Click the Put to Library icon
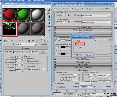Viewport: 117px width, 97px height. tap(29, 41)
